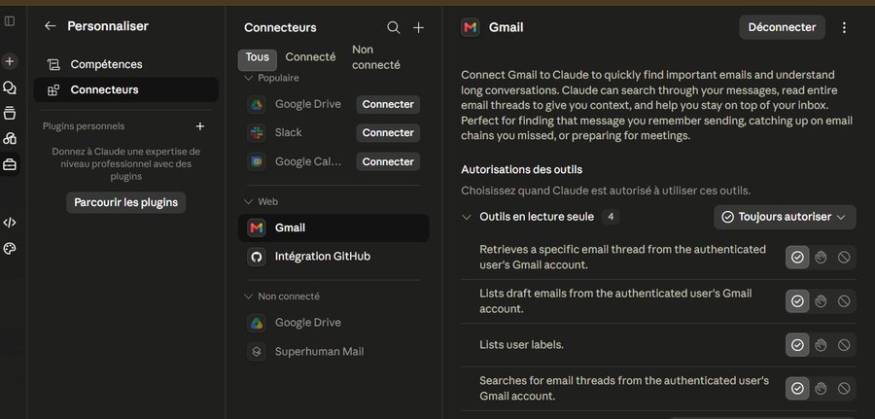Set 'Retrieves a specific email thread' to ask permission
Image resolution: width=875 pixels, height=419 pixels.
821,258
